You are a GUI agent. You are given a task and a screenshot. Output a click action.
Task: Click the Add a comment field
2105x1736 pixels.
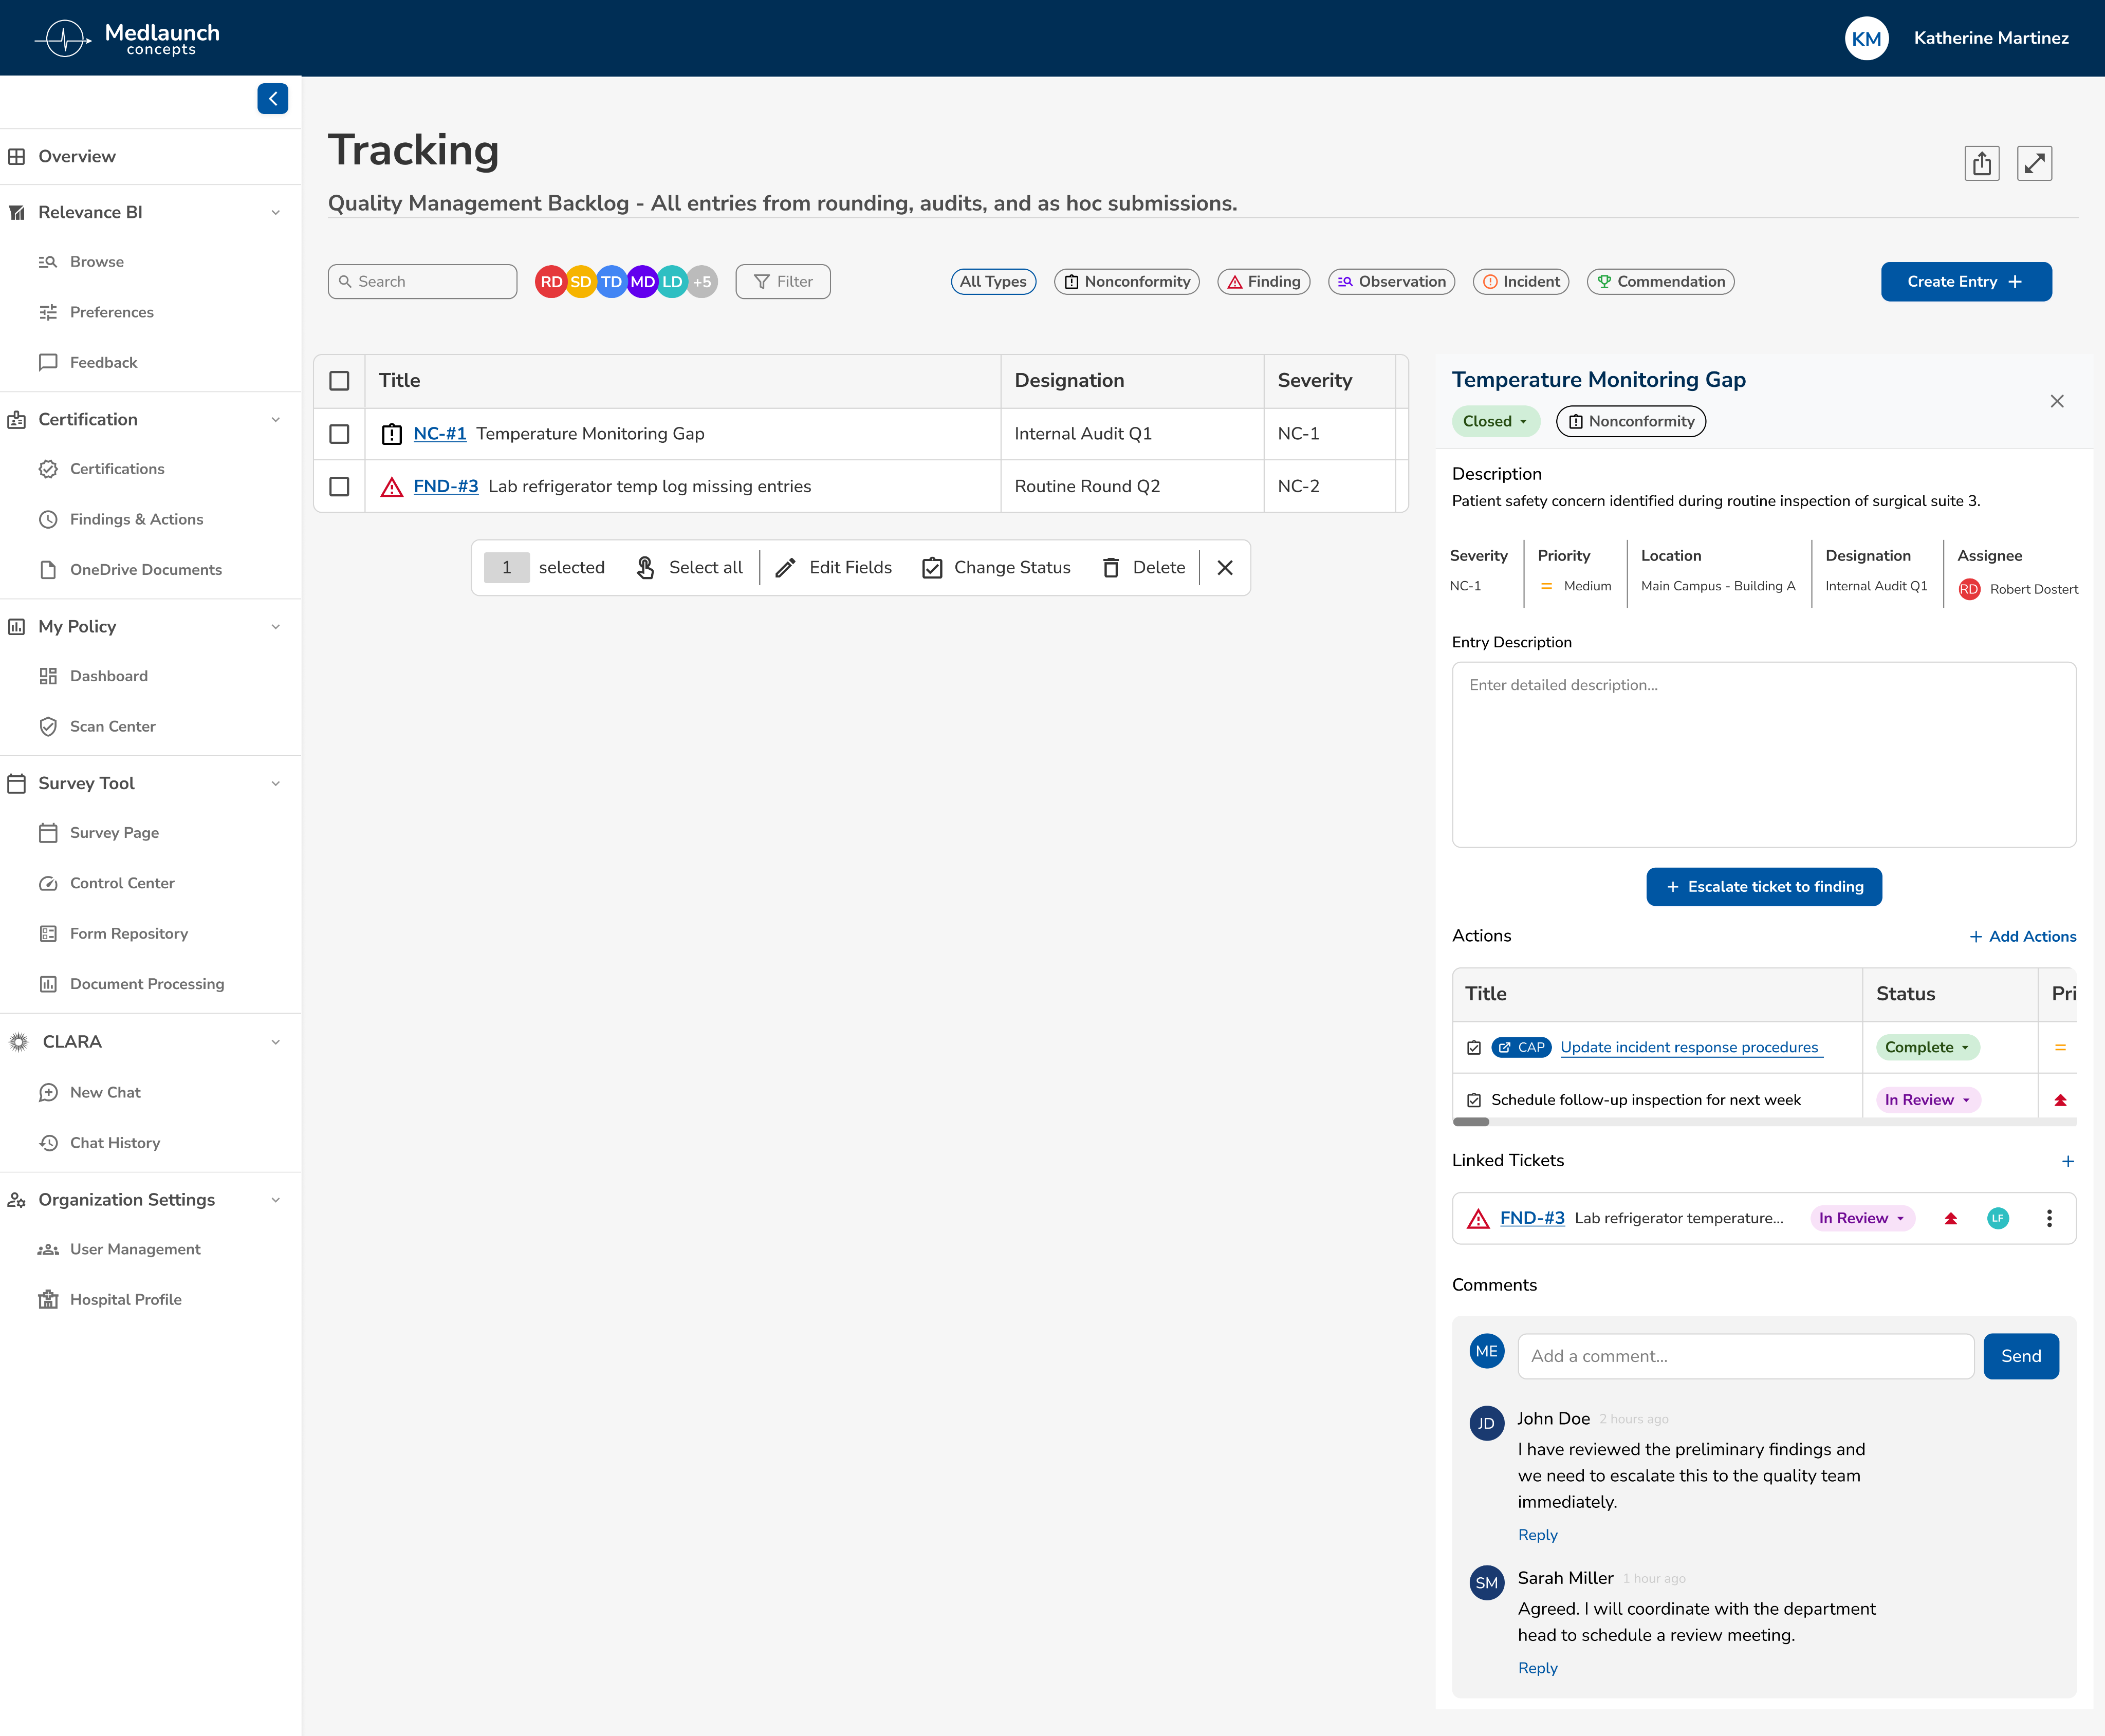1746,1356
